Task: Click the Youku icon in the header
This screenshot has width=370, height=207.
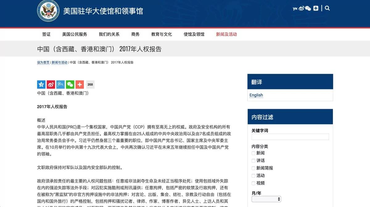Action: (x=295, y=8)
